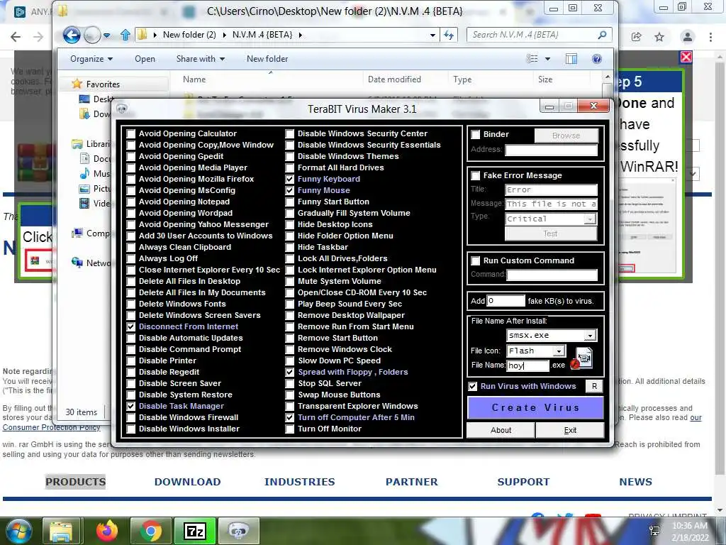Click the fake KB(s) number field
Image resolution: width=726 pixels, height=545 pixels.
click(506, 301)
